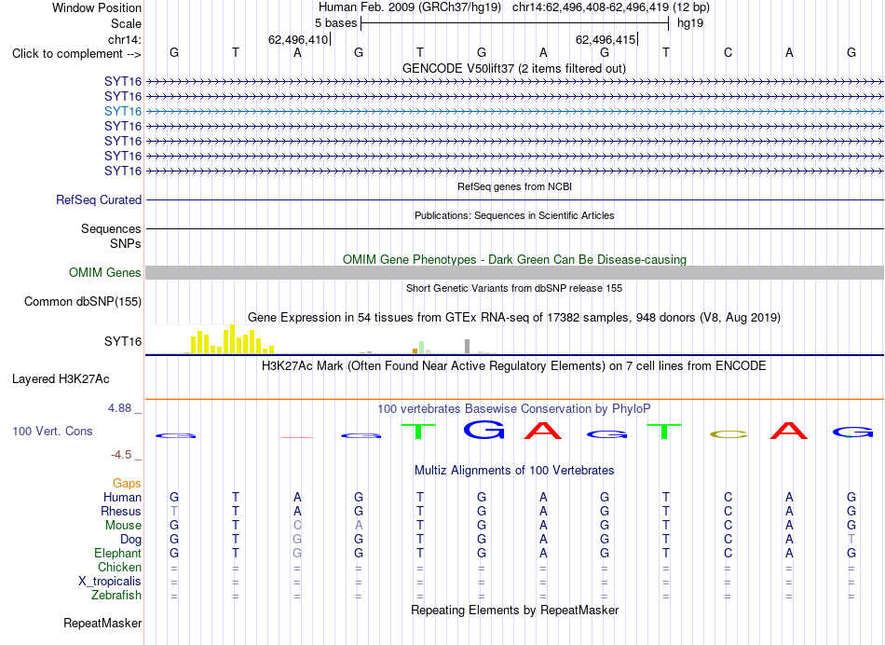Click the -4.5 lower scale value
885x645 pixels.
point(121,455)
